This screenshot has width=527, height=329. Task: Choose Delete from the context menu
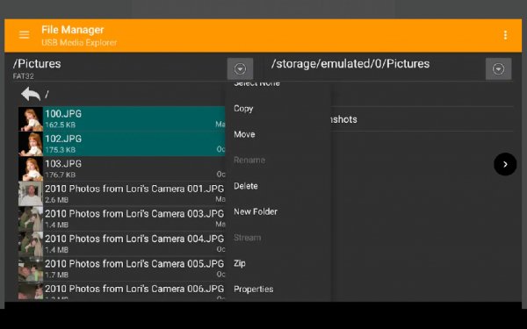coord(246,186)
